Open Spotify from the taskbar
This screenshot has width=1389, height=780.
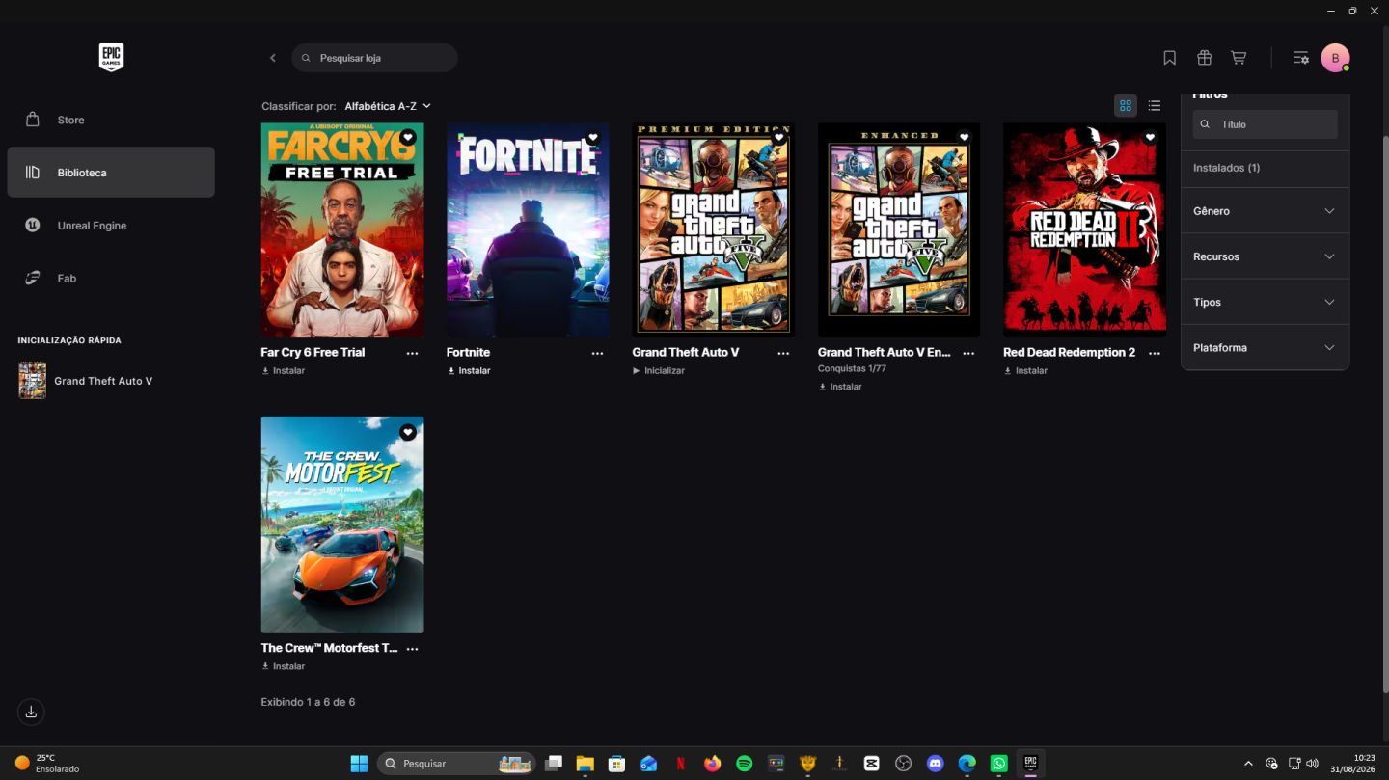coord(745,764)
